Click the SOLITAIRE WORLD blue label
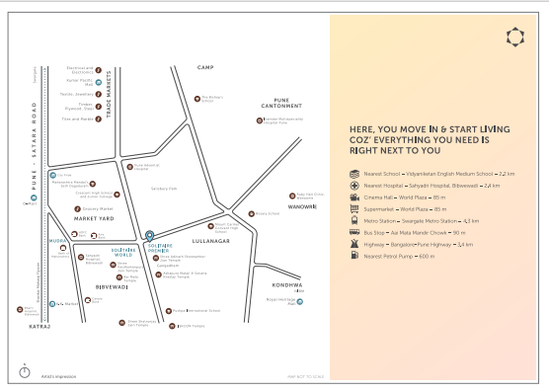 [123, 253]
